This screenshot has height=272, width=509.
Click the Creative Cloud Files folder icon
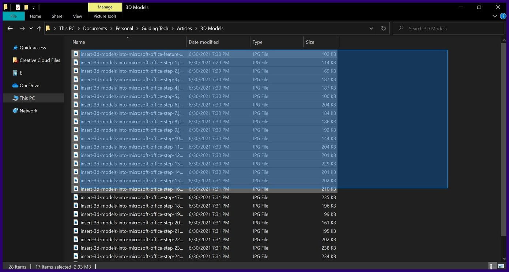pos(15,60)
